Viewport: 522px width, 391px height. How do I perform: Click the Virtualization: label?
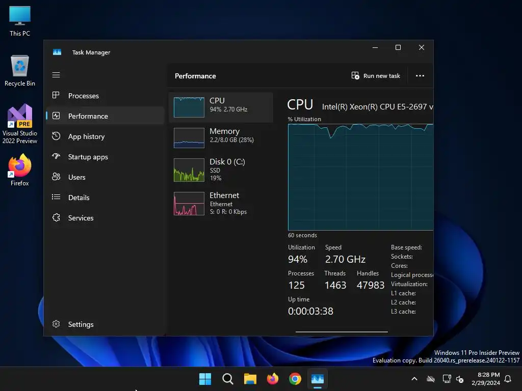409,284
